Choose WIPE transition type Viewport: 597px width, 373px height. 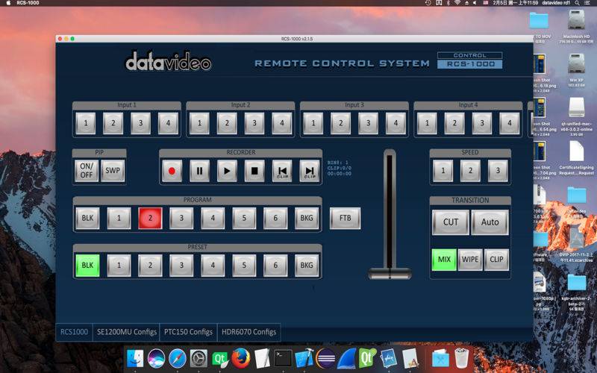[470, 260]
